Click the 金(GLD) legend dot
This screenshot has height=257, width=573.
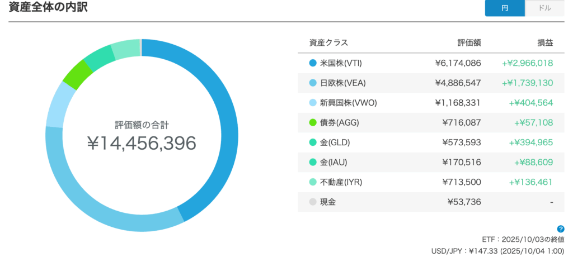click(313, 142)
